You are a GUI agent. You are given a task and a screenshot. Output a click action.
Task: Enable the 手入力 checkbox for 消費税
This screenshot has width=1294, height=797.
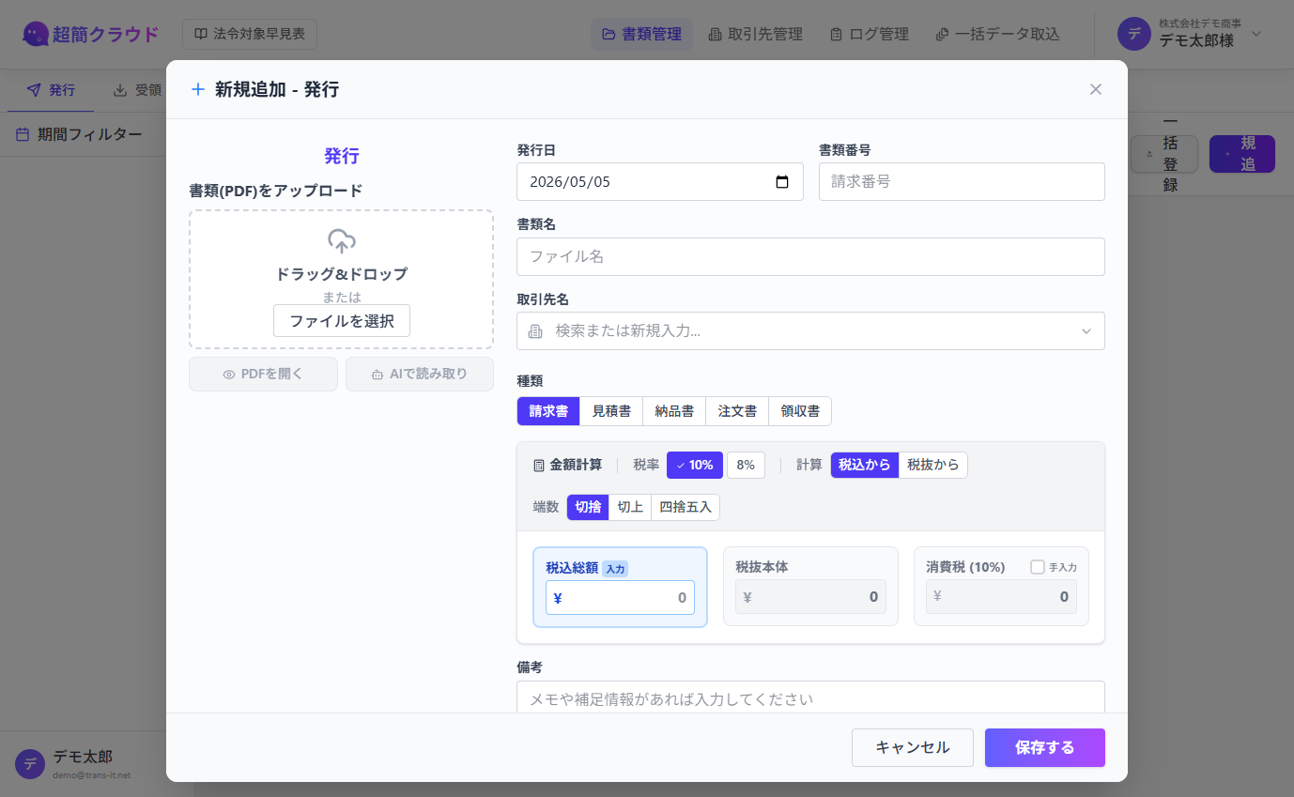(x=1038, y=567)
